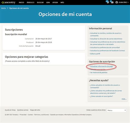The image size is (130, 123).
Task: Open Actualizar tus preferencias de correo electrónico link
Action: click(108, 43)
